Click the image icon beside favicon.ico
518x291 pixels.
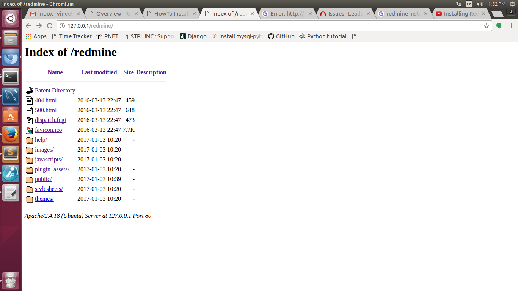[30, 130]
